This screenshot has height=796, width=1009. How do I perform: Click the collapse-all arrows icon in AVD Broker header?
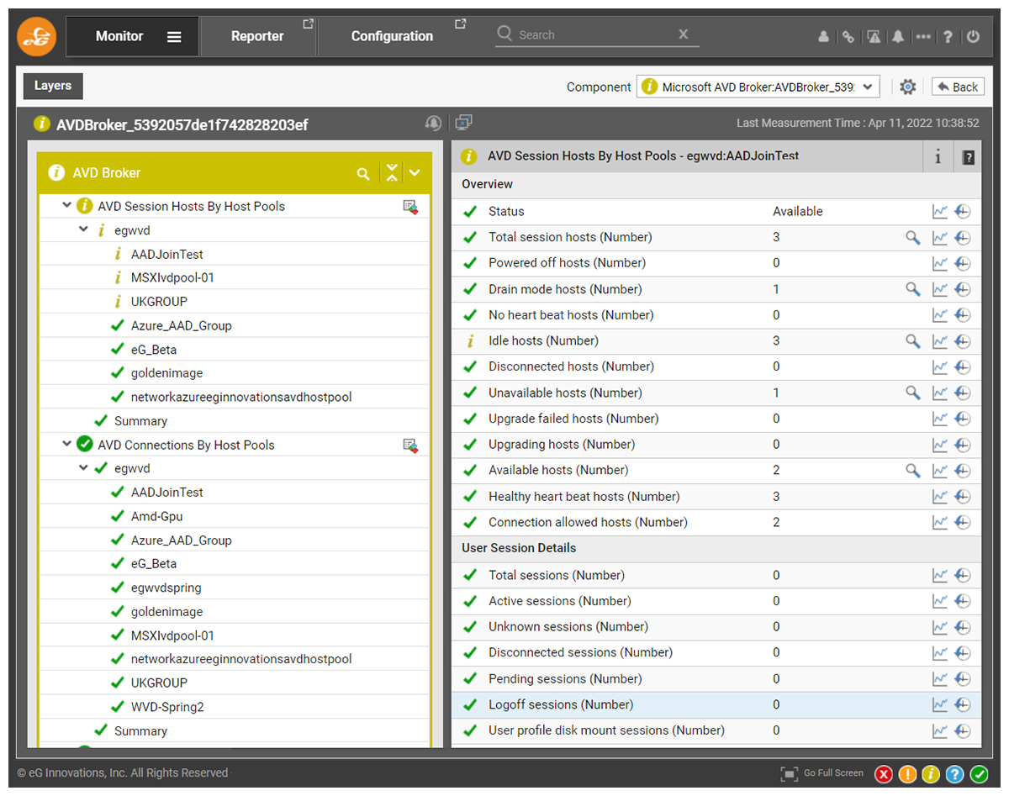pyautogui.click(x=392, y=173)
